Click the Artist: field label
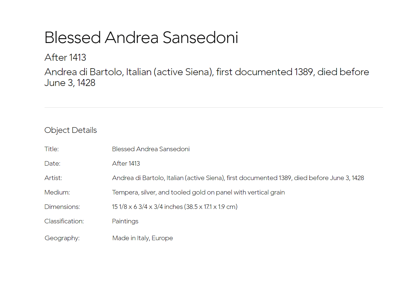 point(53,178)
